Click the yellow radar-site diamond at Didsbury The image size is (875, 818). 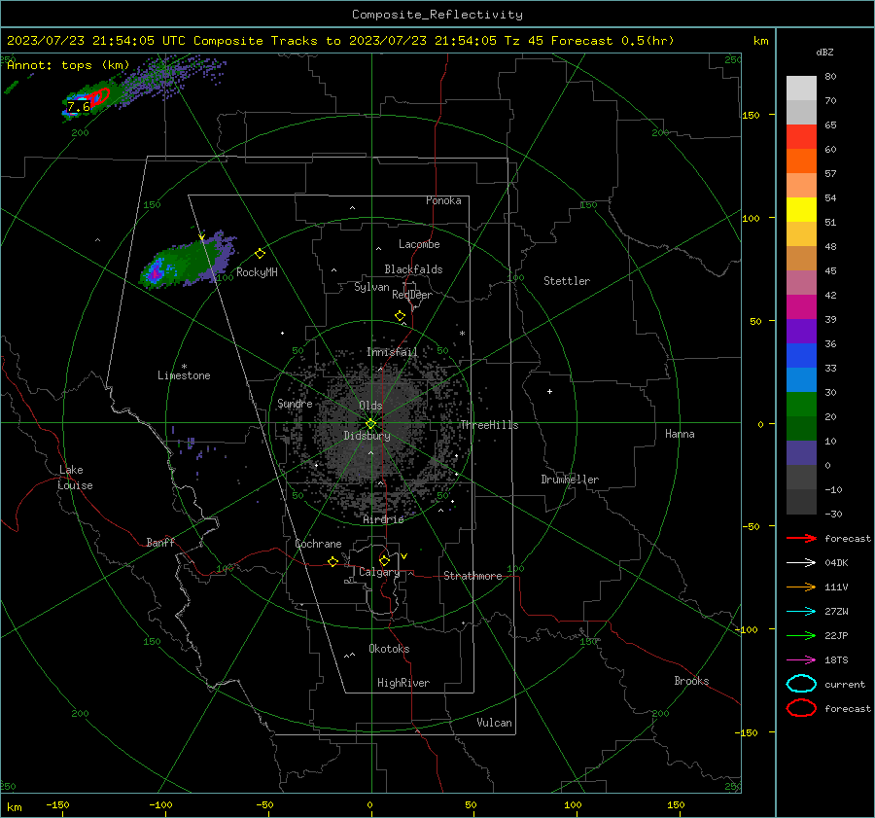370,424
